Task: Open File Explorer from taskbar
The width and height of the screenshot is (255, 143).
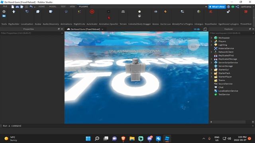Action: [132, 139]
